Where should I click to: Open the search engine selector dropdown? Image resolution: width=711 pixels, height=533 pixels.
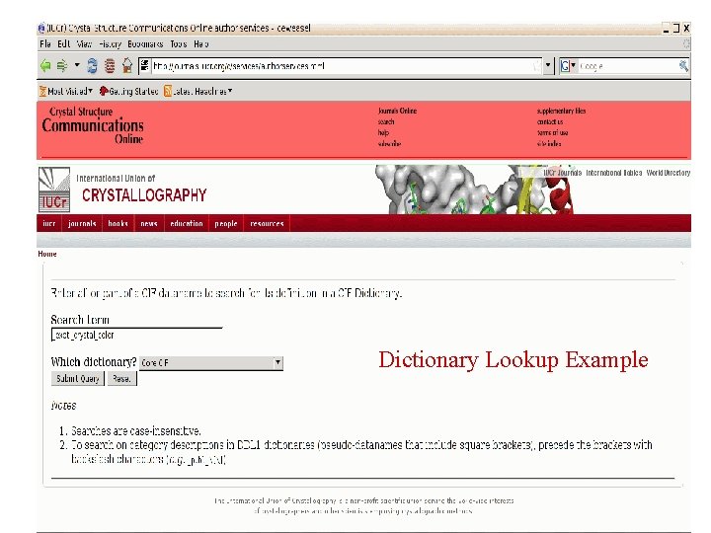[569, 66]
